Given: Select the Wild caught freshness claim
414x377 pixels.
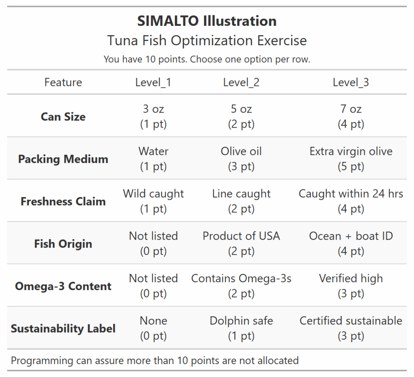Looking at the screenshot, I should [x=153, y=201].
